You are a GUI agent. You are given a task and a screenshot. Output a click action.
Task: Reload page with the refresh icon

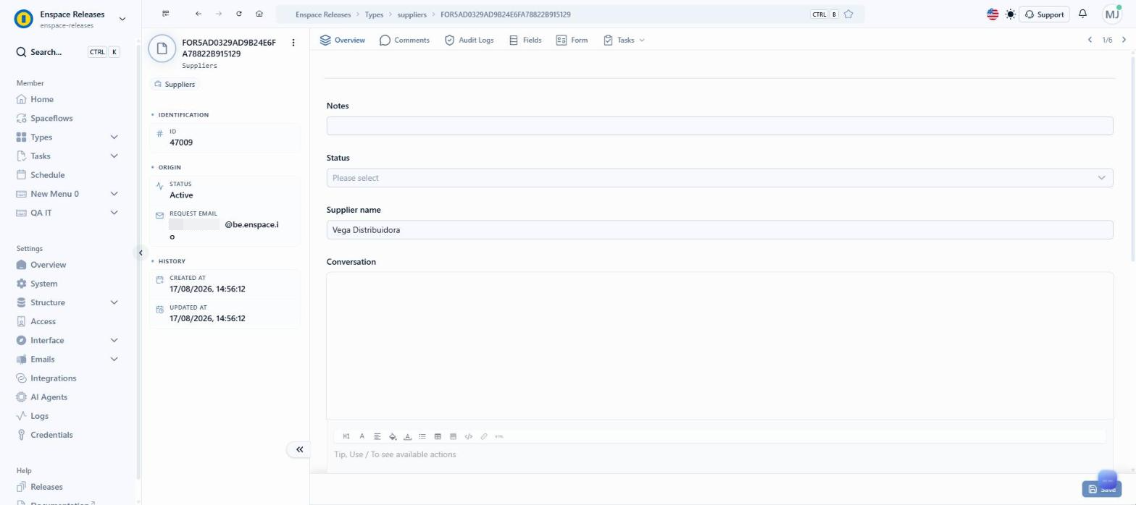point(239,14)
